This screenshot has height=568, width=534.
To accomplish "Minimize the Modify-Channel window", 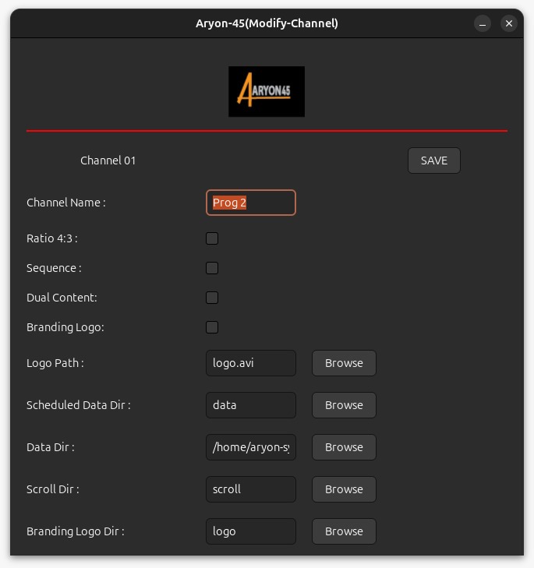I will tap(482, 23).
